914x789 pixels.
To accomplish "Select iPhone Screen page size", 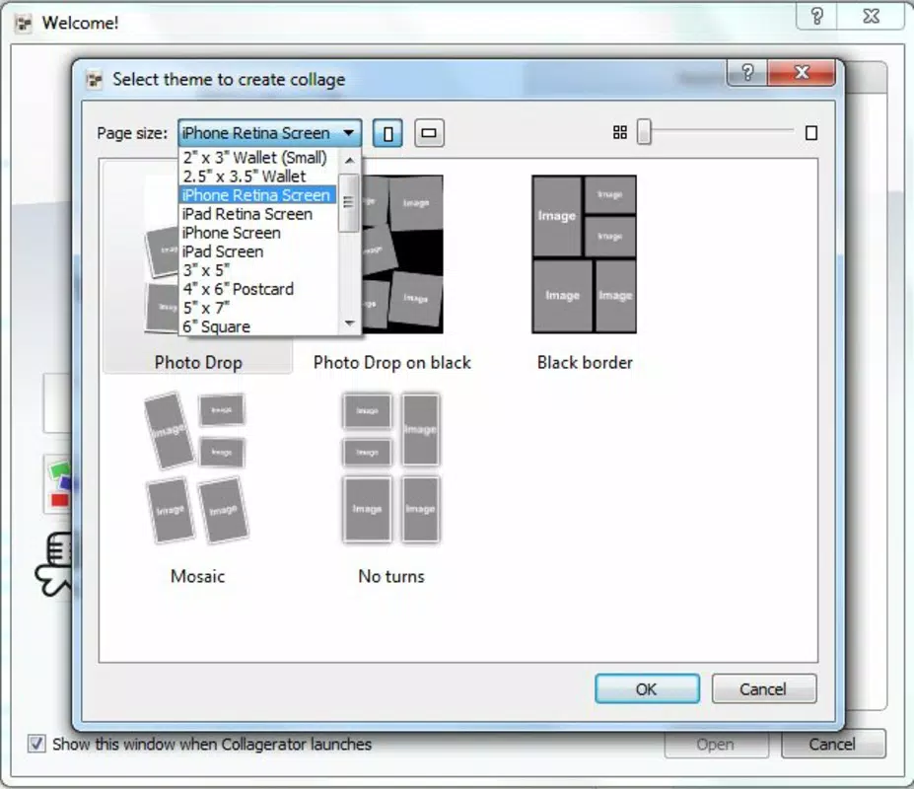I will (257, 233).
